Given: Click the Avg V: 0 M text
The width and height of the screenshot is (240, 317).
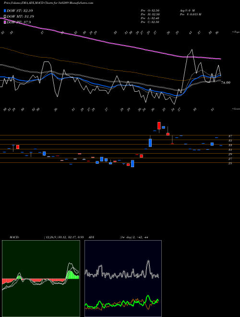Looking at the screenshot, I should [187, 11].
